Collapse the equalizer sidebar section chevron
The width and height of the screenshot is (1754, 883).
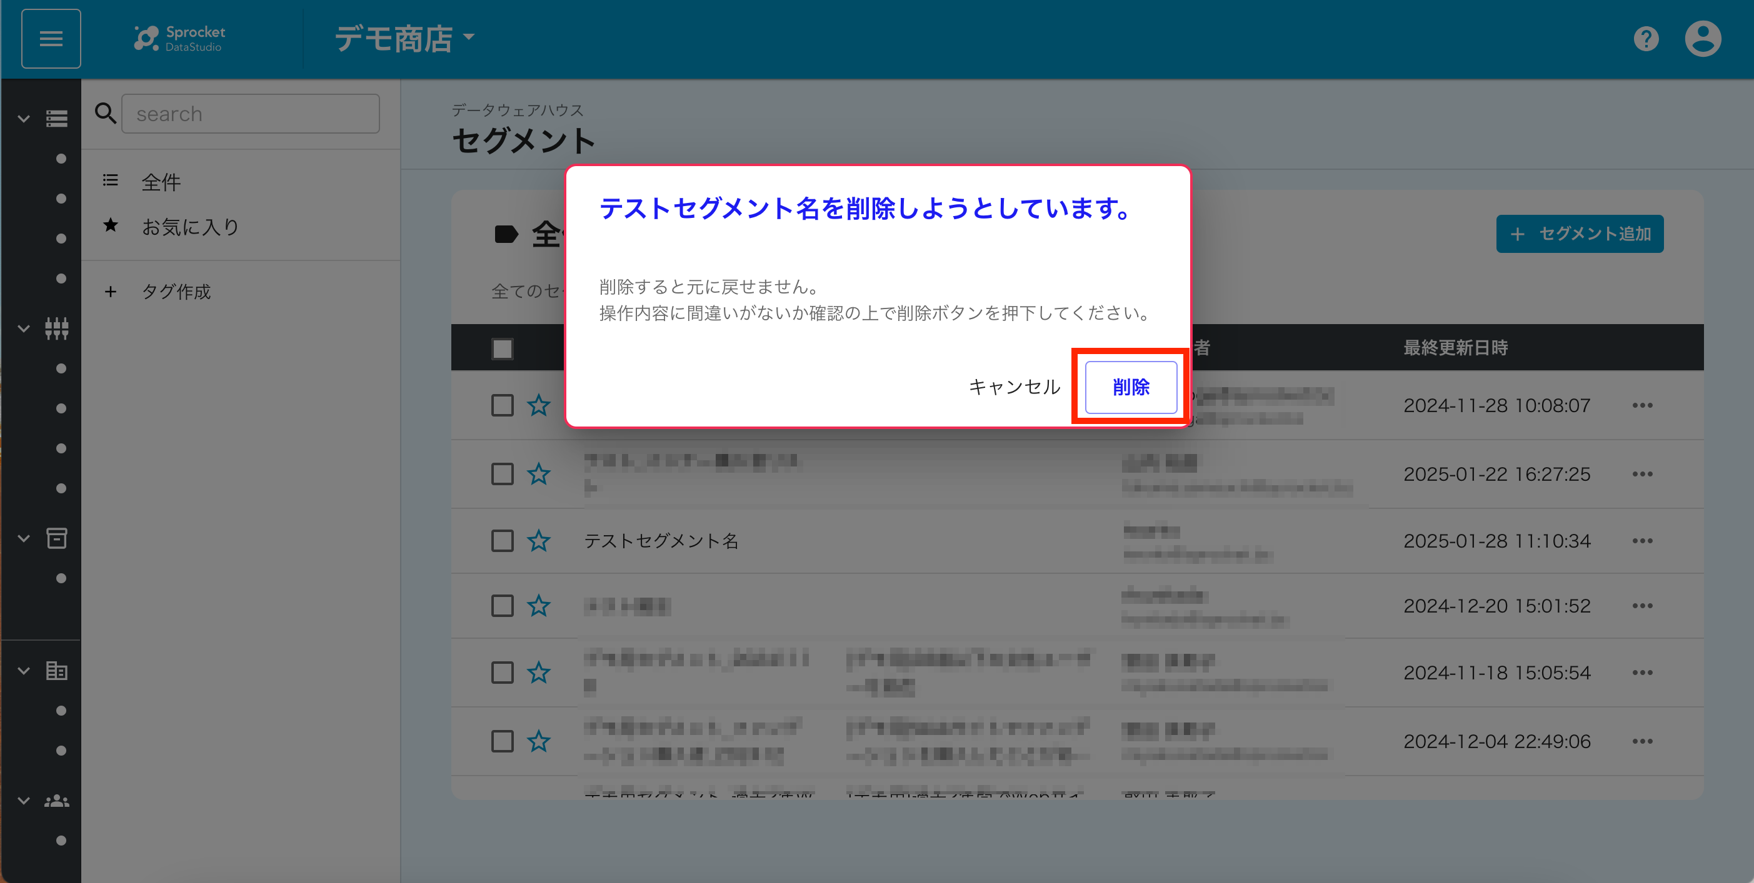tap(24, 328)
